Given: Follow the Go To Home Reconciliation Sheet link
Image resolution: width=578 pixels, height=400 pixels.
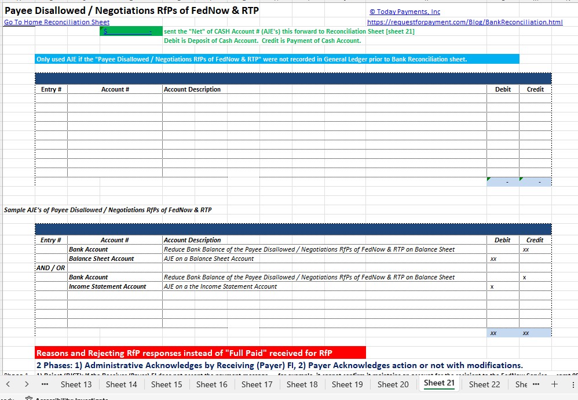Looking at the screenshot, I should (x=57, y=22).
